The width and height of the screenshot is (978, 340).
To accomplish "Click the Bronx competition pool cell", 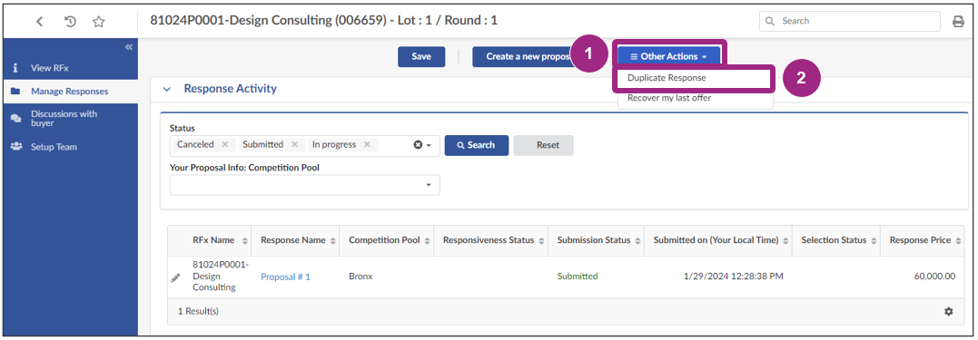I will point(361,276).
